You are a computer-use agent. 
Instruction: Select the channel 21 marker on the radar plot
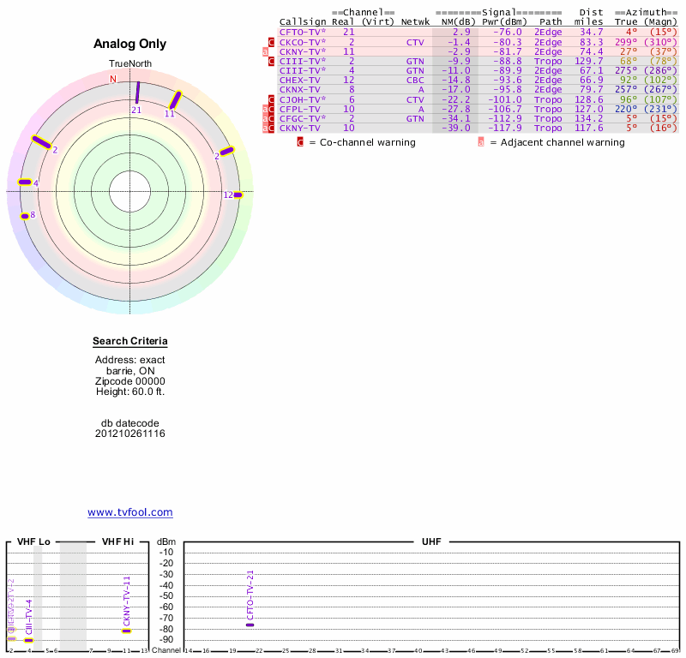(x=137, y=93)
